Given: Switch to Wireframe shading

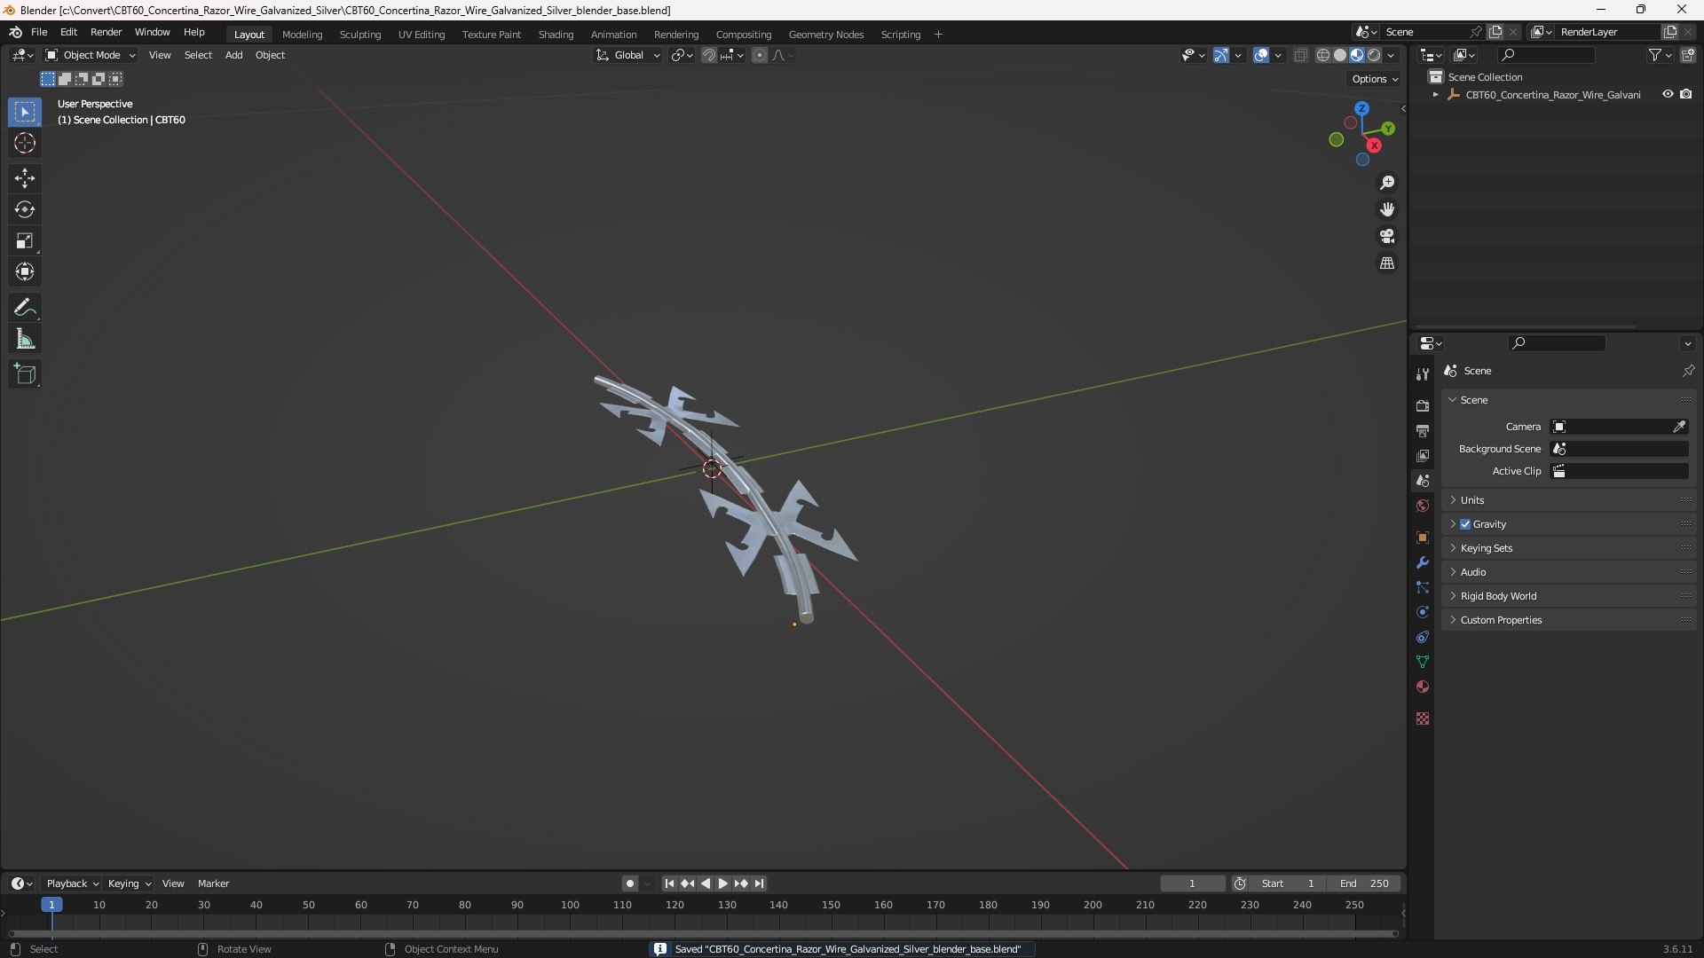Looking at the screenshot, I should coord(1323,55).
